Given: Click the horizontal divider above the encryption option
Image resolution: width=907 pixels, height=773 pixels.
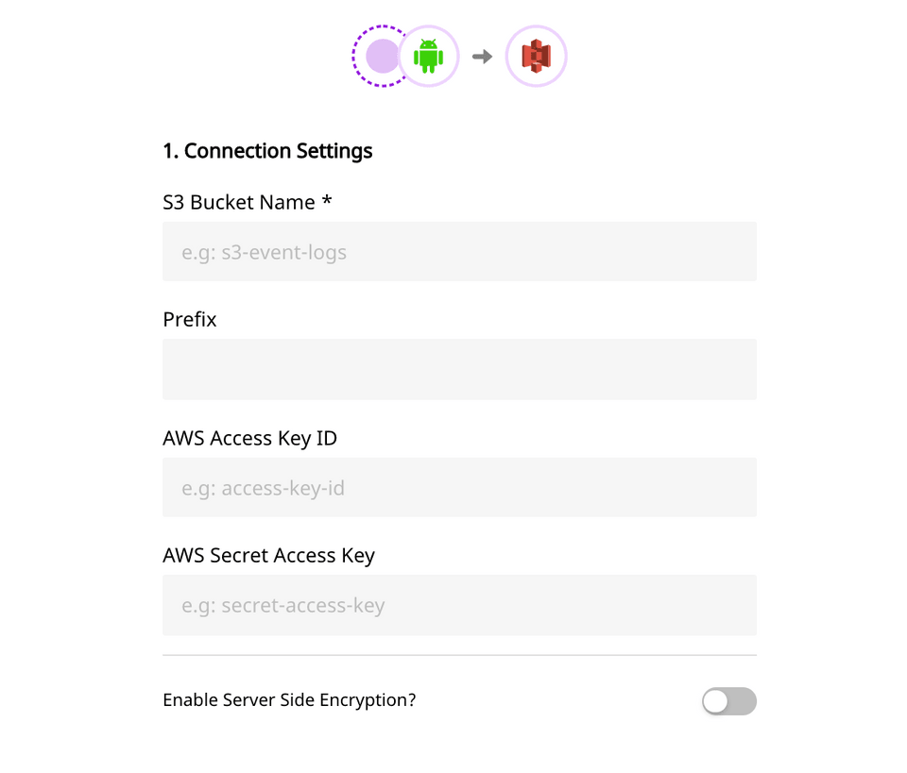Looking at the screenshot, I should 459,655.
